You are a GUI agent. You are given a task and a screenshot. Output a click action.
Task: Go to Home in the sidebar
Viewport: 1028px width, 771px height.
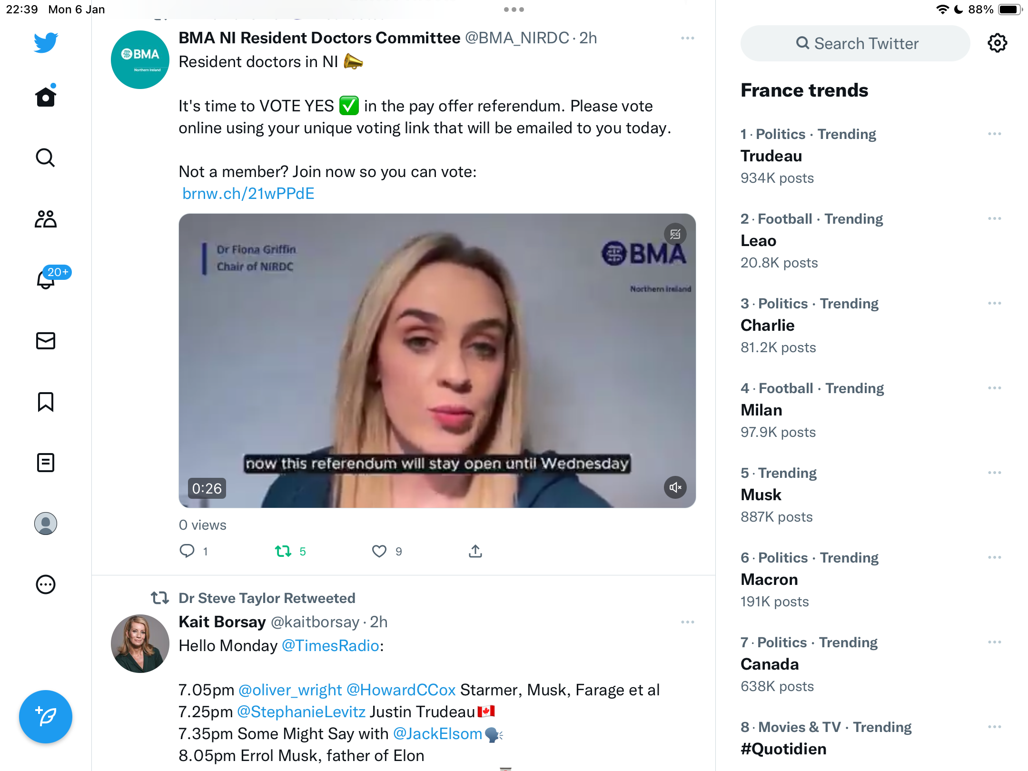46,96
